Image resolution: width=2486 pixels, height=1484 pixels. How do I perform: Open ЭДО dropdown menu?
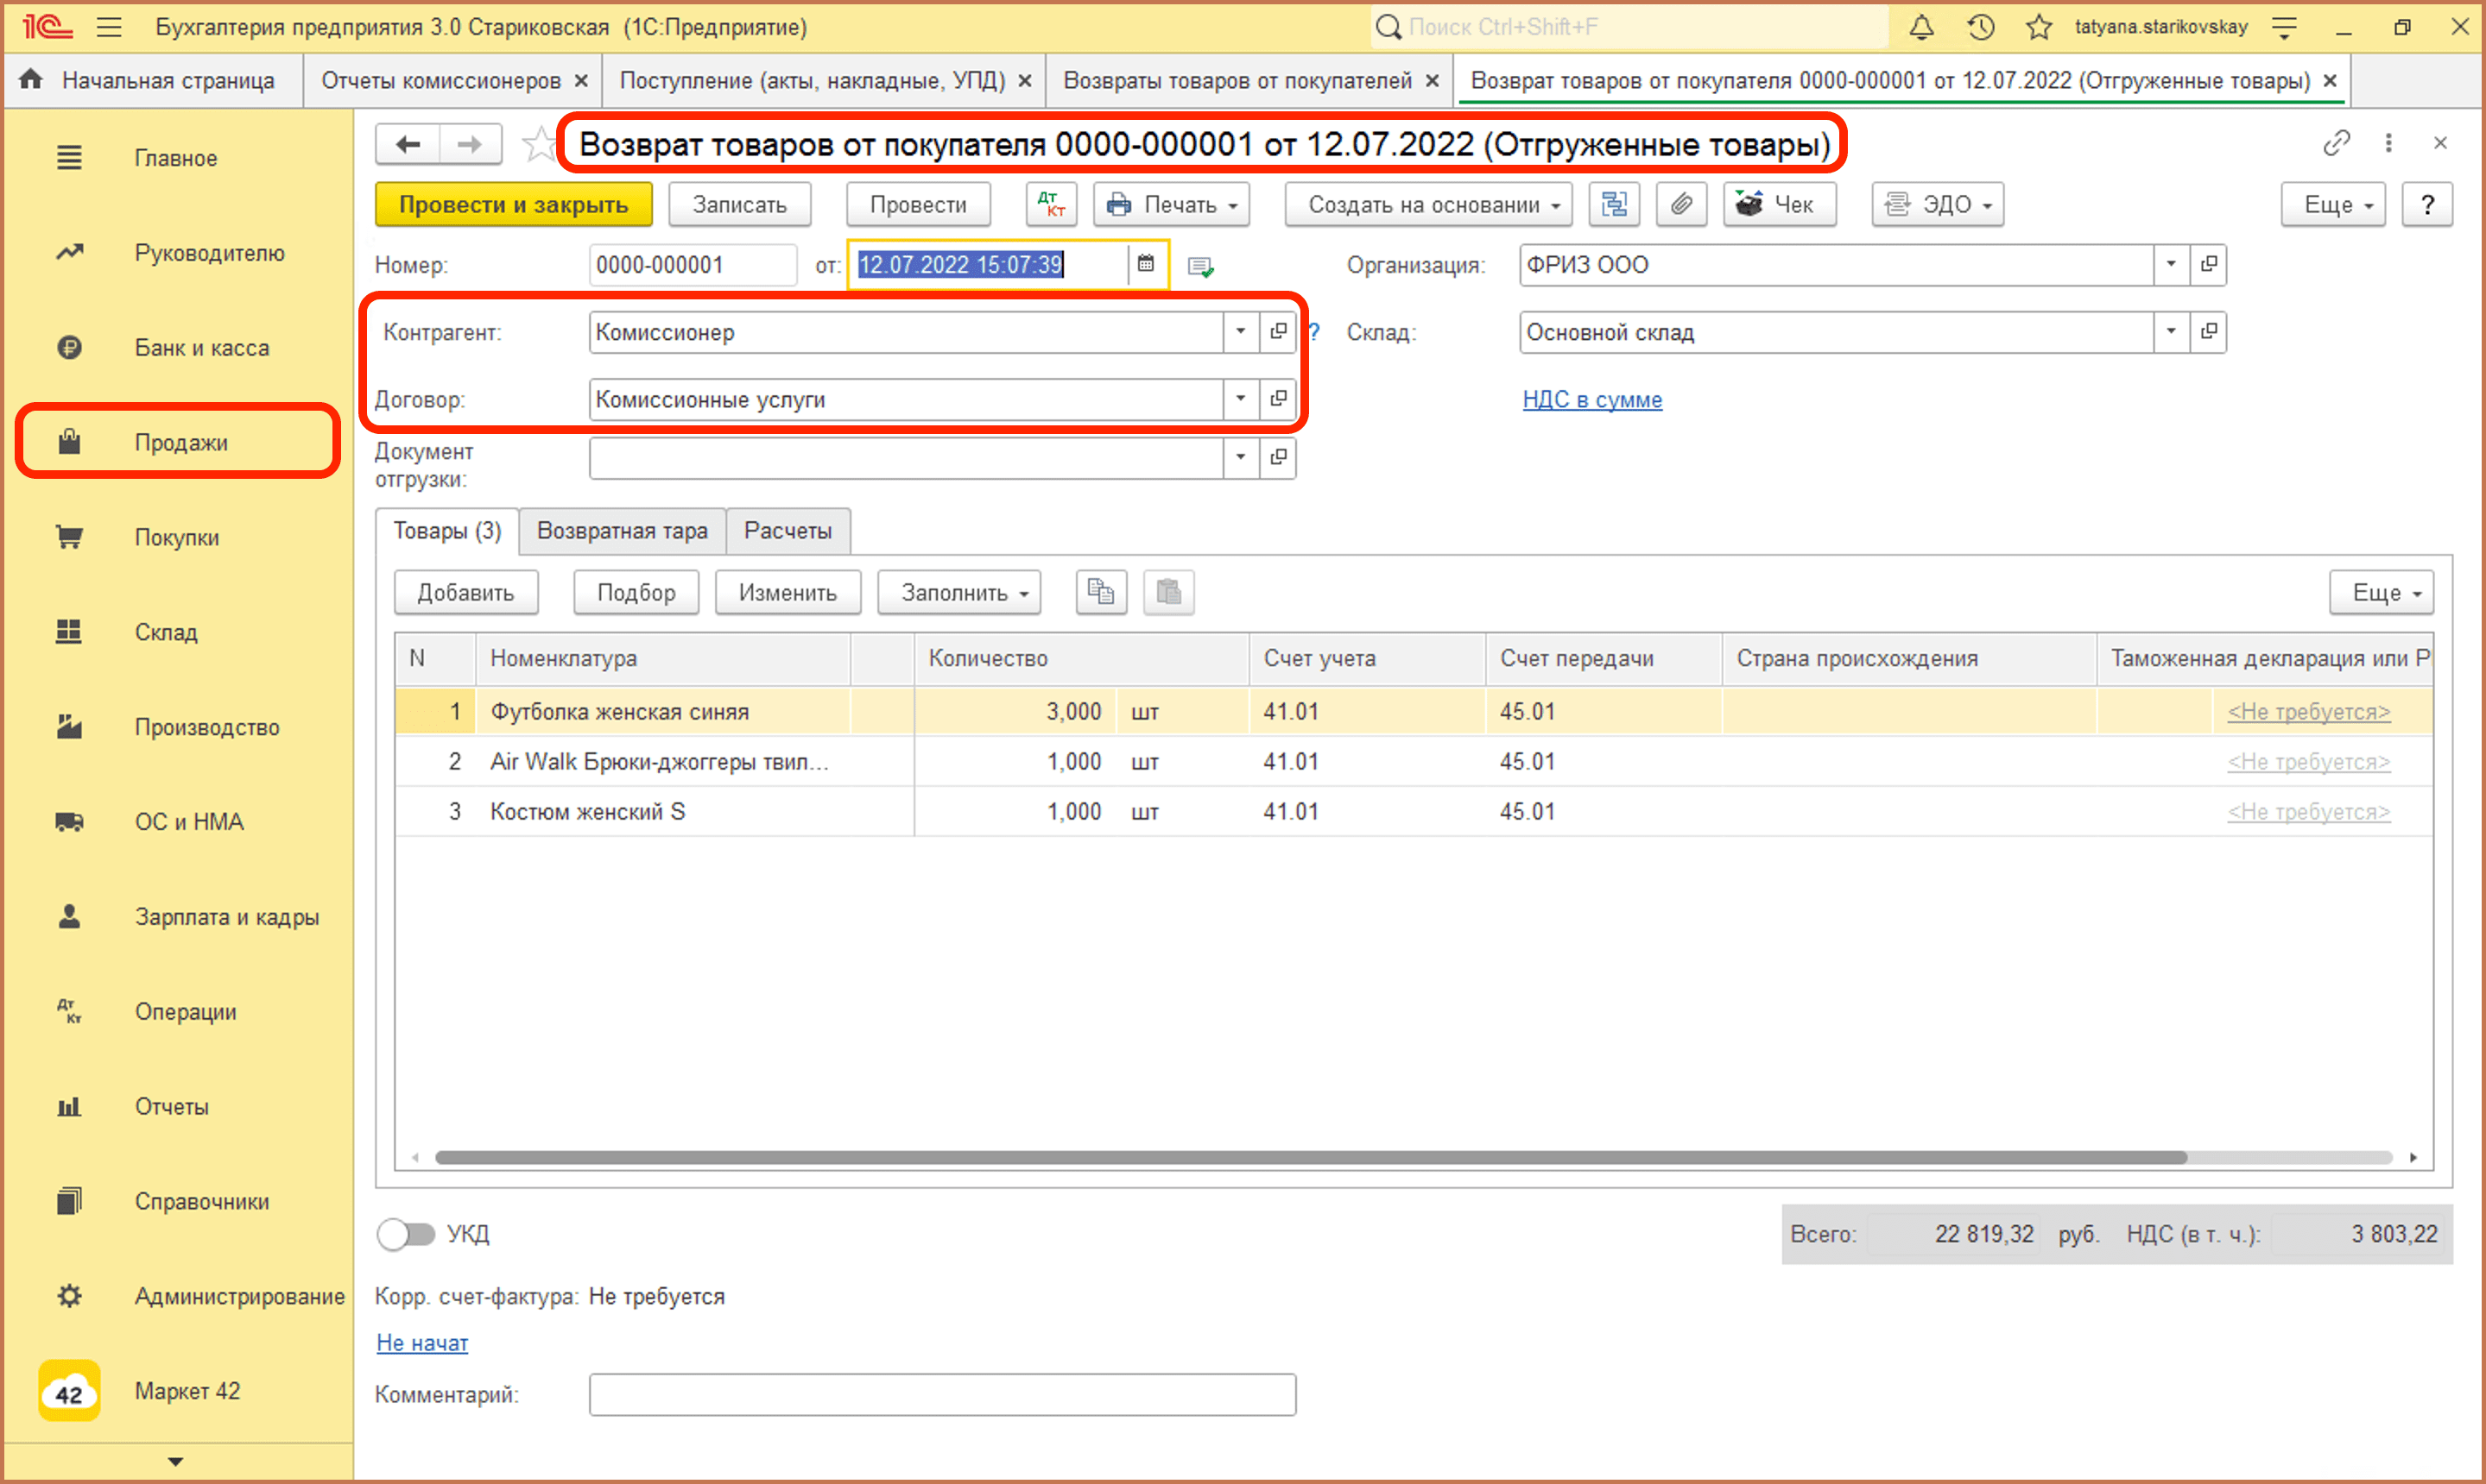pos(1938,205)
